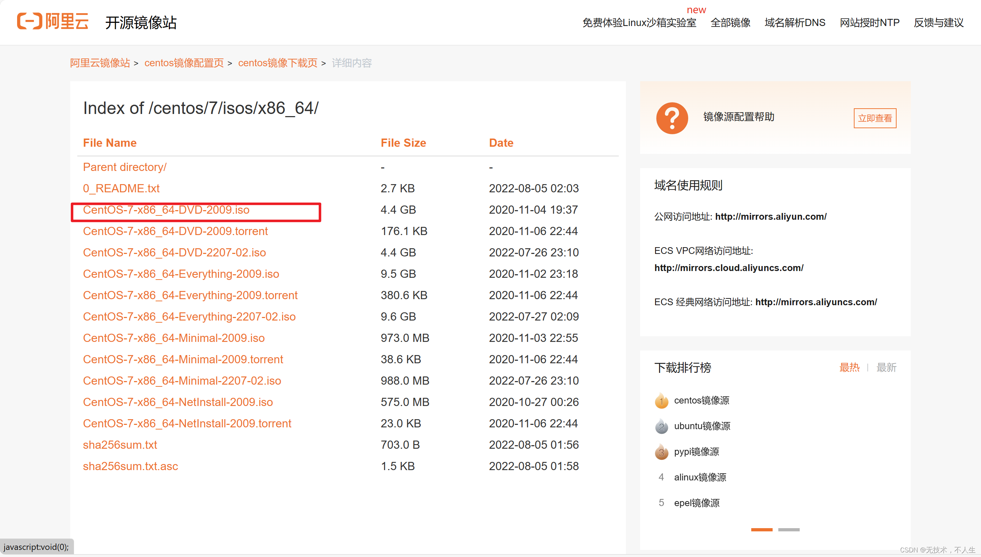Download CentOS-7-x86_64-Everything-2207-02.iso
The image size is (981, 557).
190,317
